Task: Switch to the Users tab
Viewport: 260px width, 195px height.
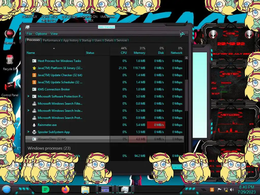Action: pyautogui.click(x=98, y=40)
